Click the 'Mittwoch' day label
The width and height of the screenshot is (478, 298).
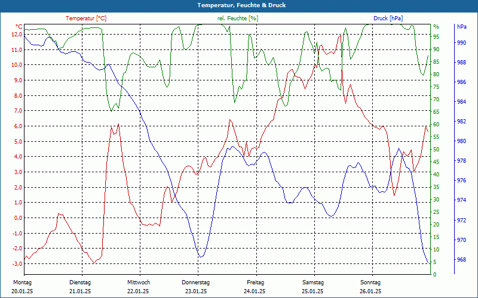[139, 283]
